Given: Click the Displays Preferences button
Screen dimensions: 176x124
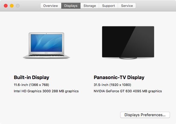Looking at the screenshot, I should [x=145, y=115].
